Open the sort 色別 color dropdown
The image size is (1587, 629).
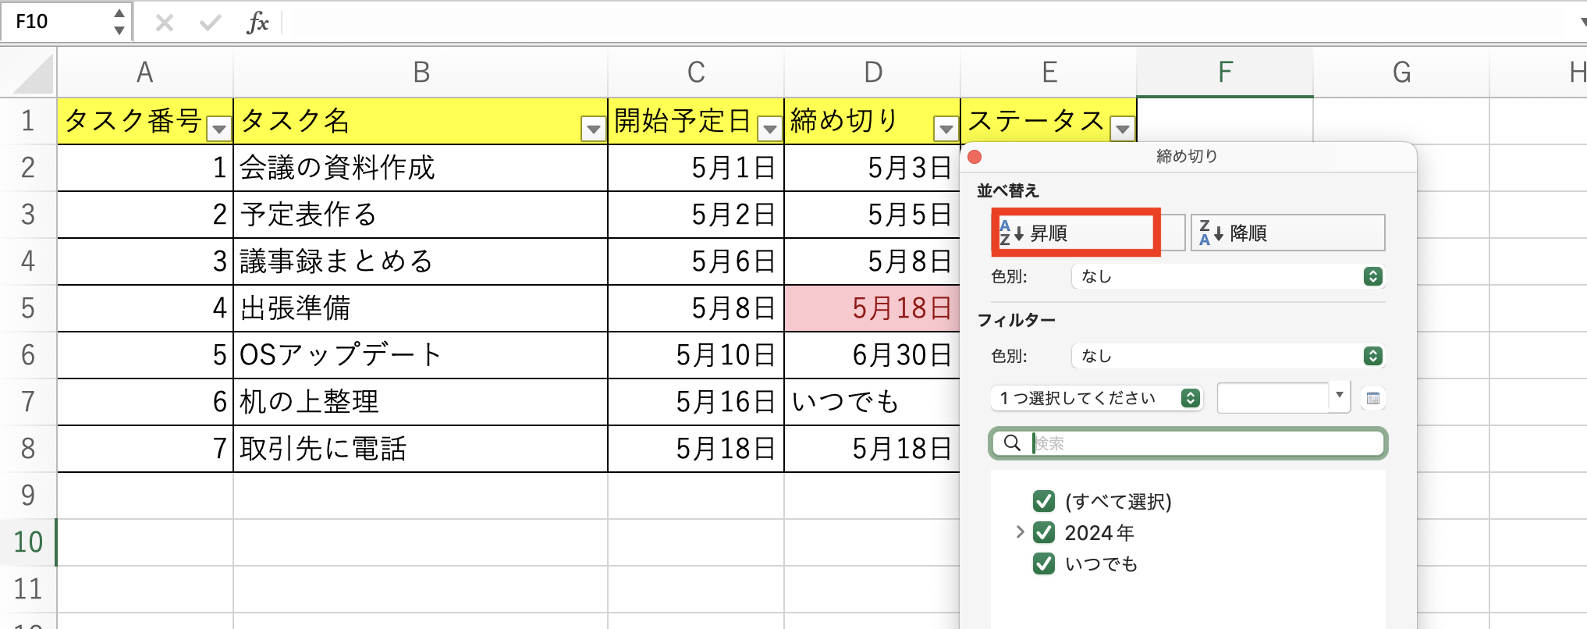pos(1228,276)
